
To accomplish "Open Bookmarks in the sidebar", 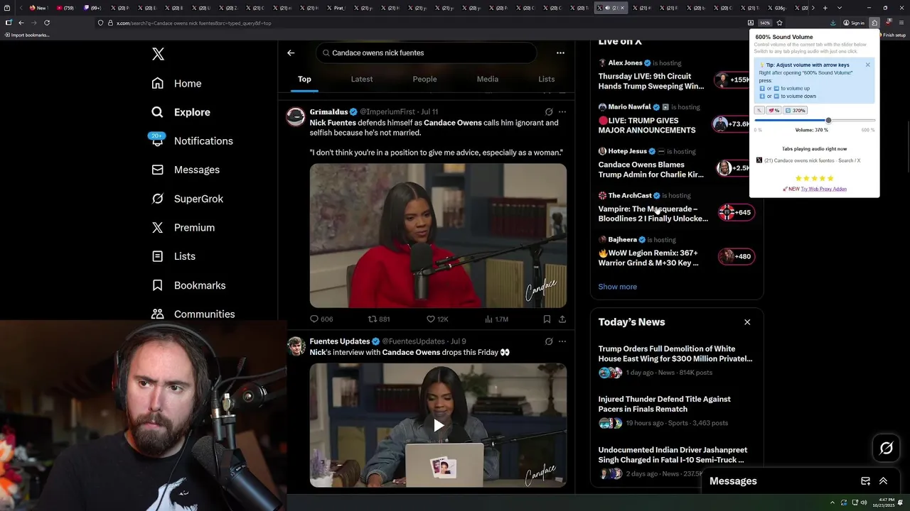I will (x=188, y=285).
